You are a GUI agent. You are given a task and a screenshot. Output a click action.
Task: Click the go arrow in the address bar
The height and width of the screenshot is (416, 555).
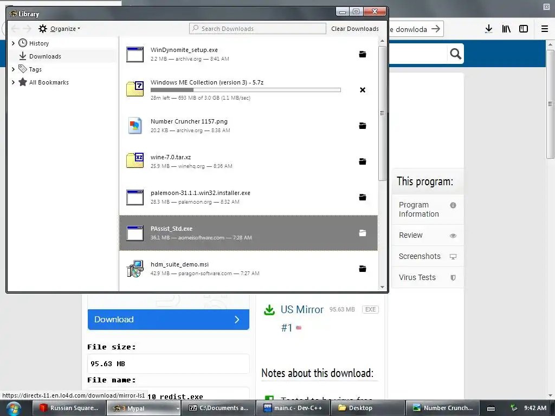436,29
